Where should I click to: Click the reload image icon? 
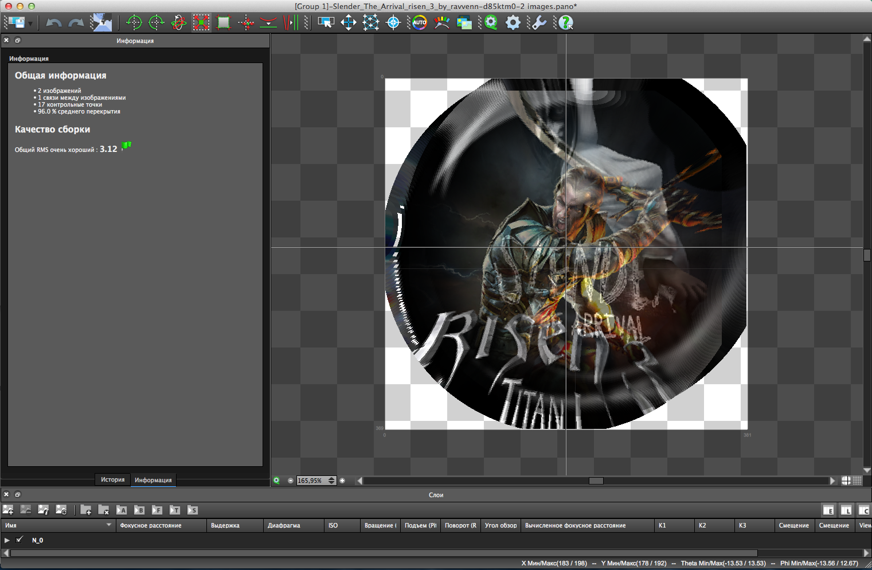(x=61, y=509)
